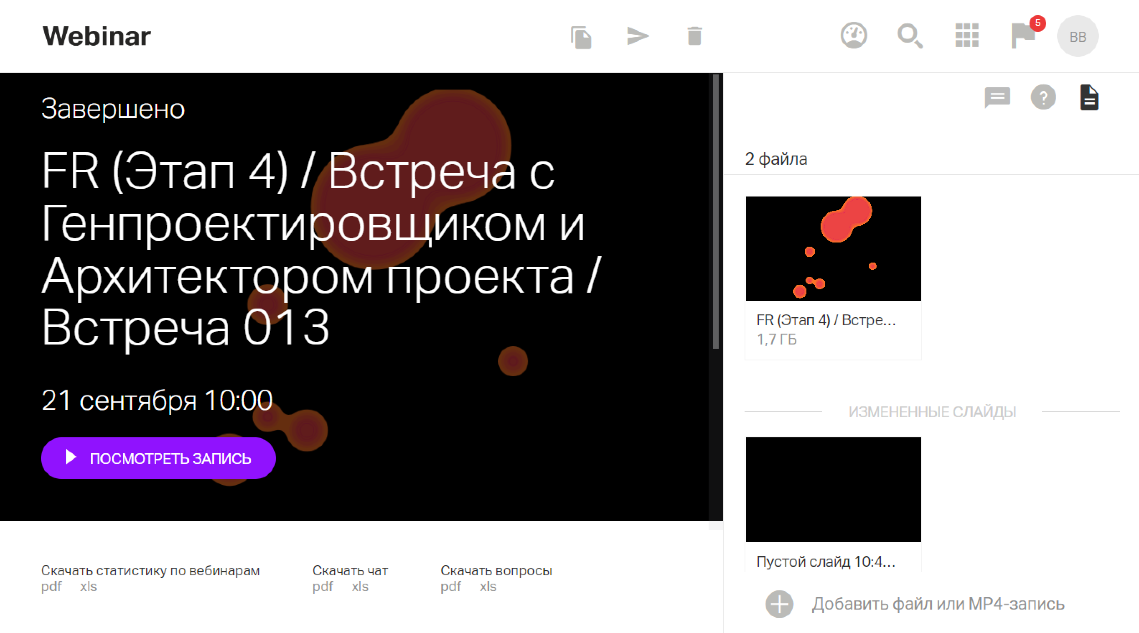
Task: Open the apps grid menu
Action: (x=966, y=36)
